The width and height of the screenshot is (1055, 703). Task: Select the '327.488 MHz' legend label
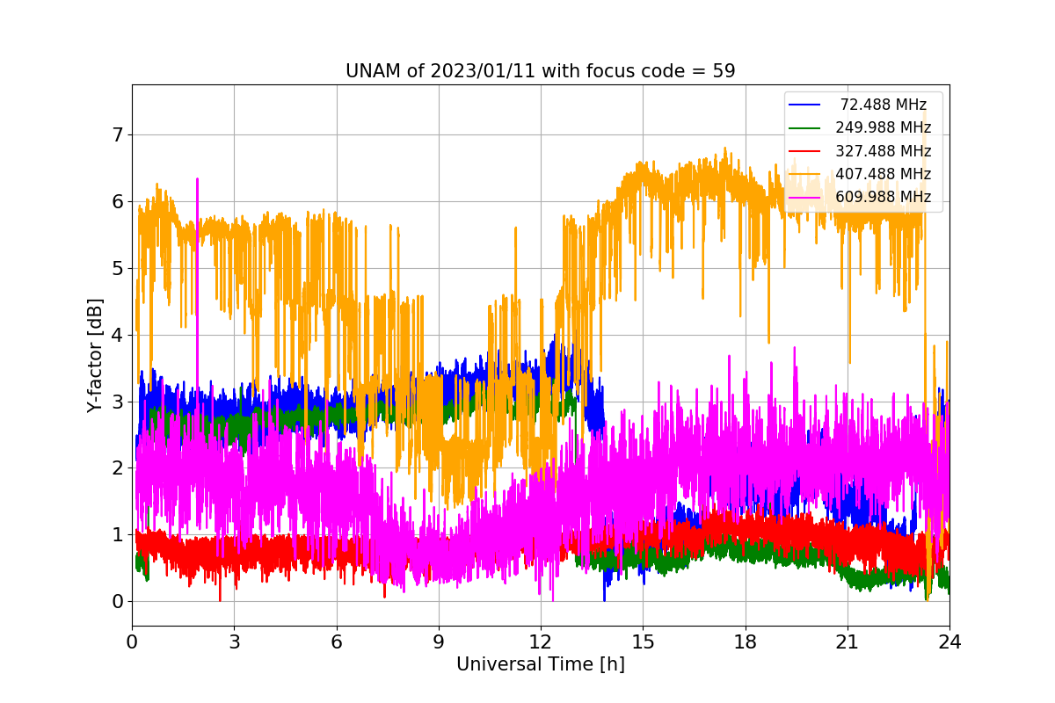pos(883,151)
